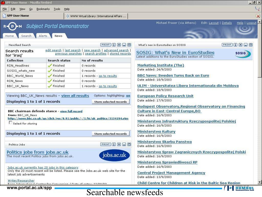Open info icon in Eurostudies on SOSIG panel

(235, 45)
